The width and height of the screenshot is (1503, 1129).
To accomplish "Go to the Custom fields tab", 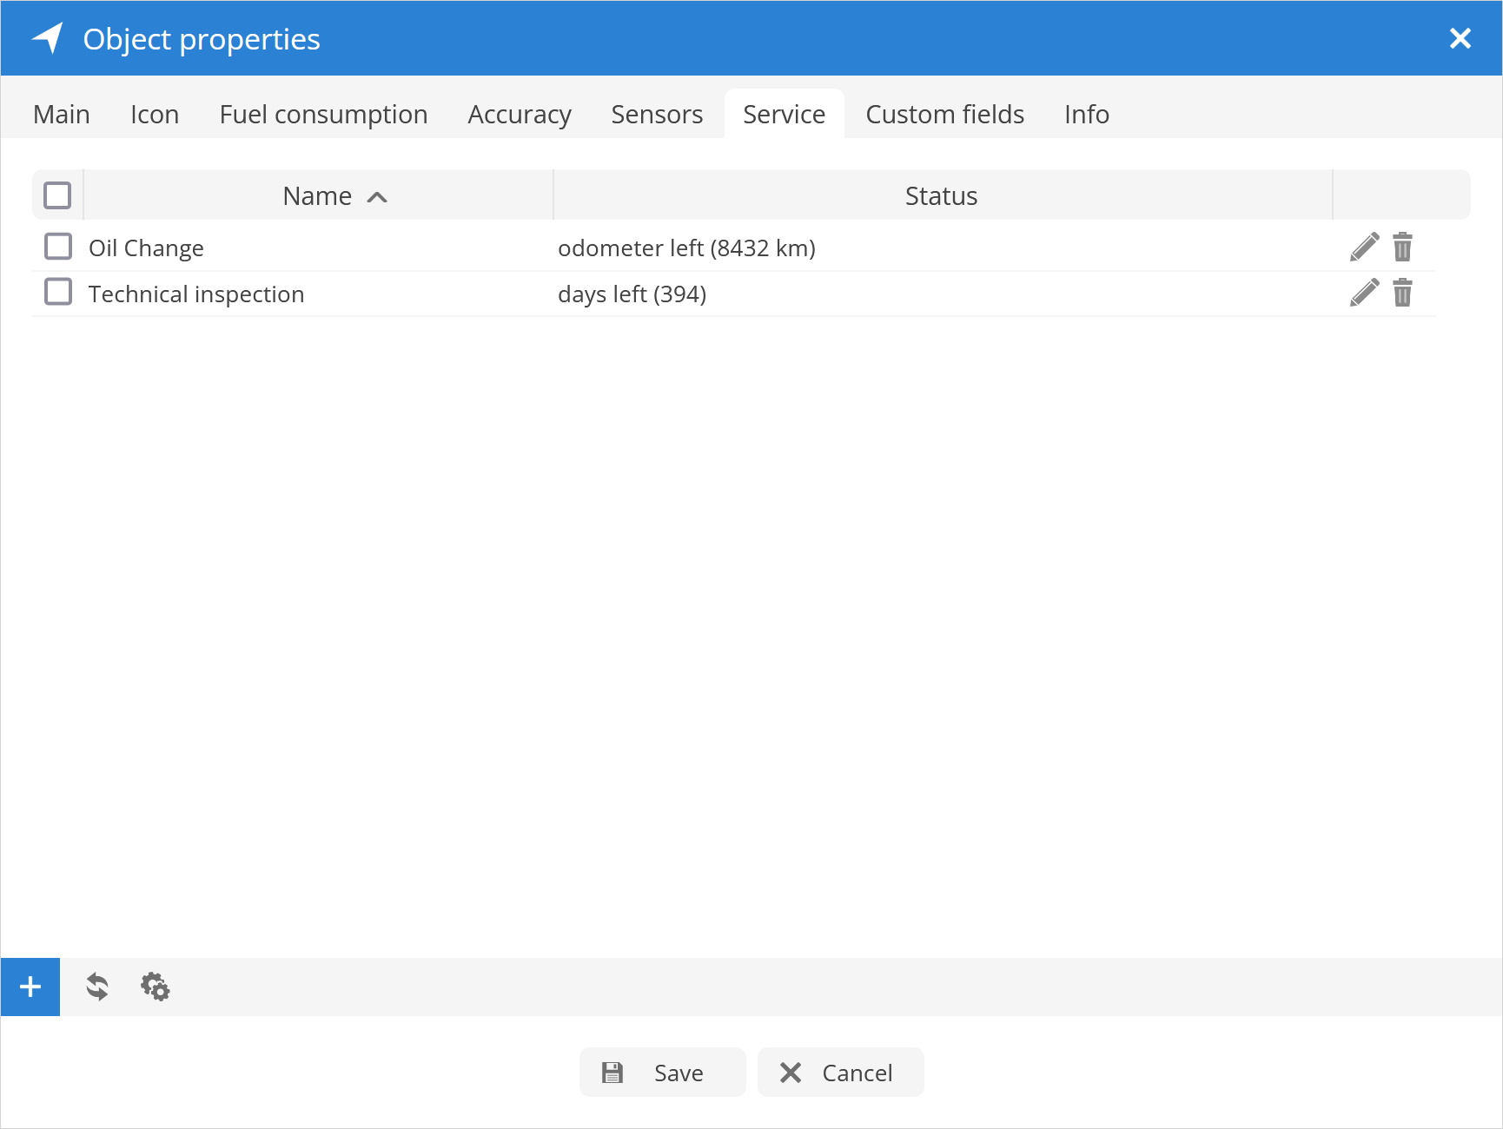I will click(944, 115).
